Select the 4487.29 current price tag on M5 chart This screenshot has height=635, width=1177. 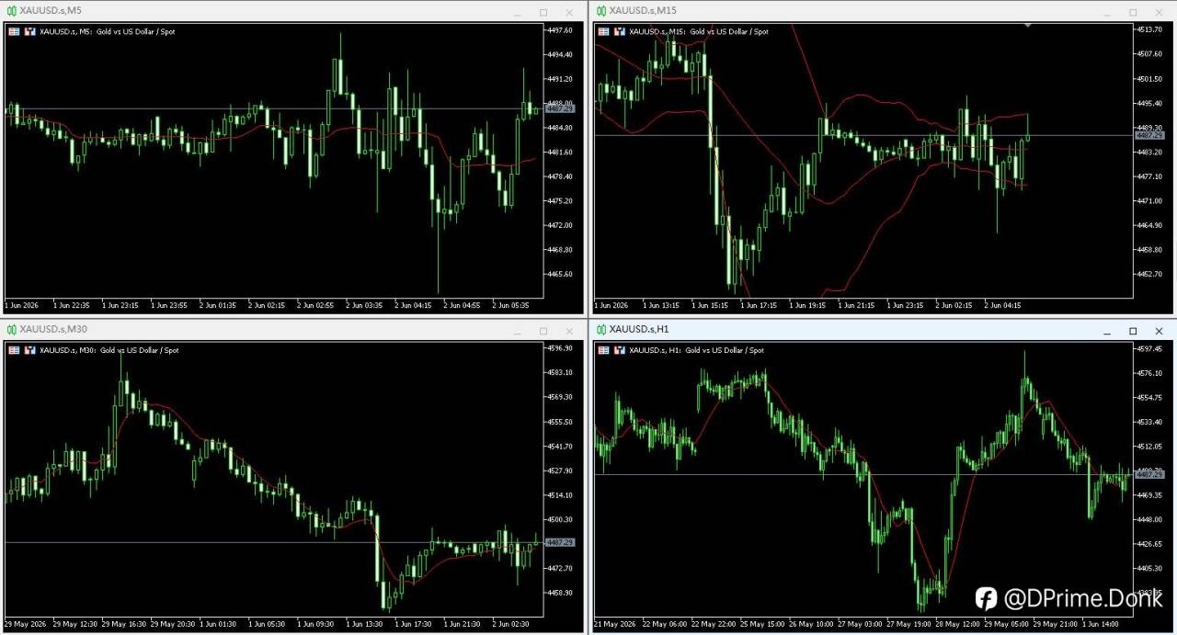560,108
